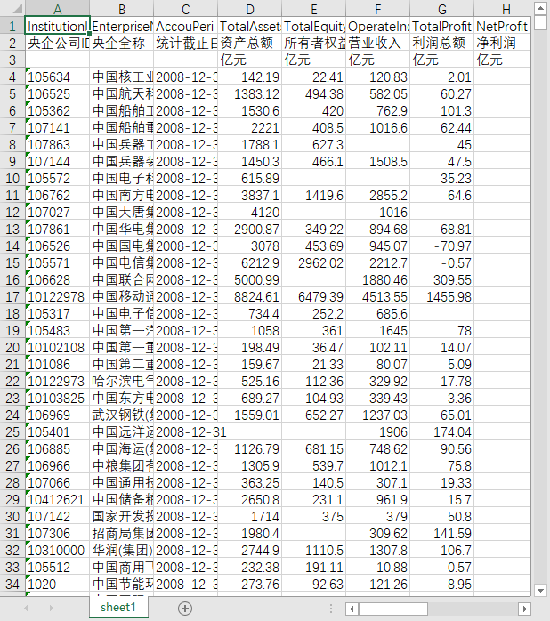Select column A header
The width and height of the screenshot is (550, 621).
tap(58, 8)
